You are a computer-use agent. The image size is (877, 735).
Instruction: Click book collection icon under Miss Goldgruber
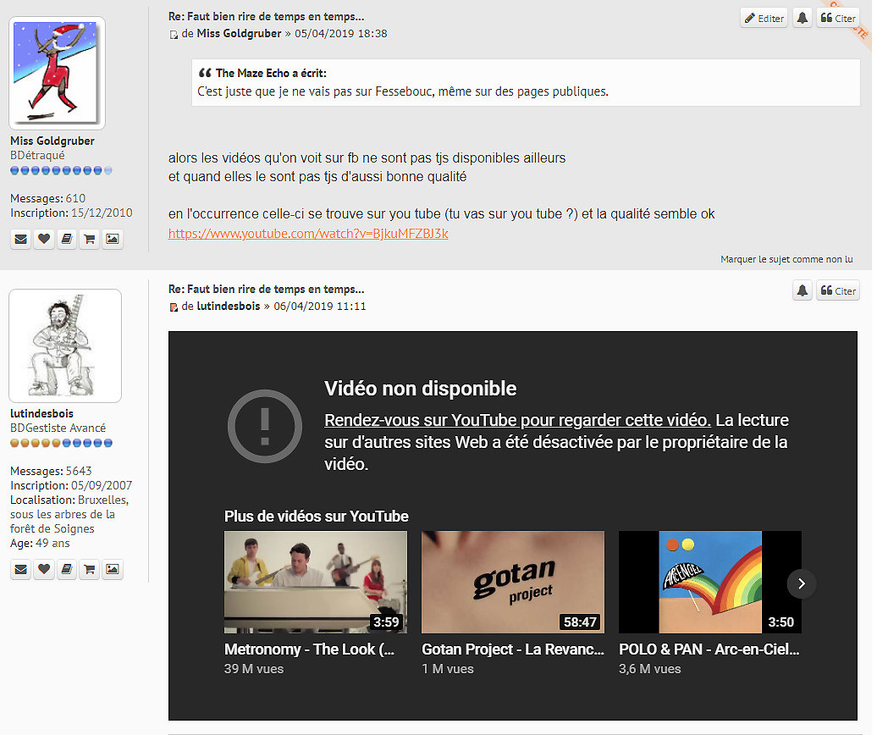click(x=67, y=240)
